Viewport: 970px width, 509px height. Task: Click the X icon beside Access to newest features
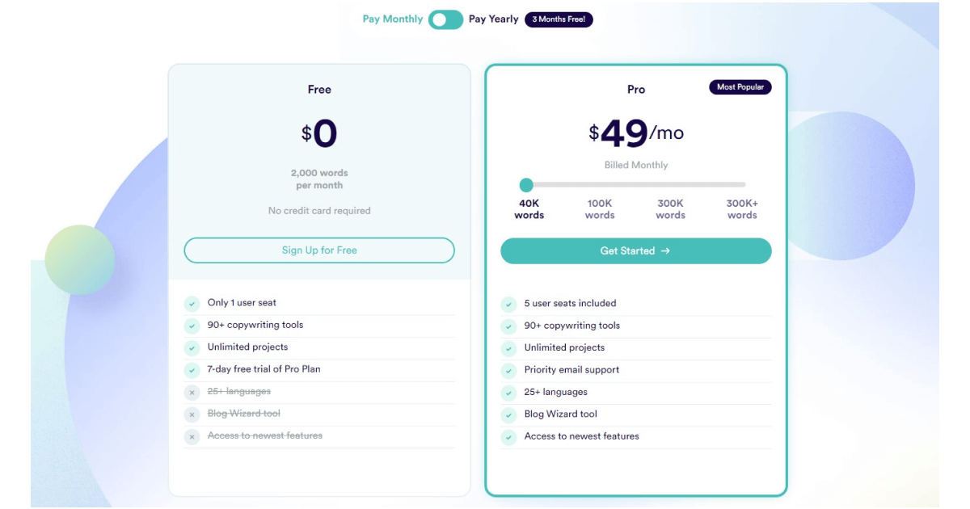(x=192, y=436)
